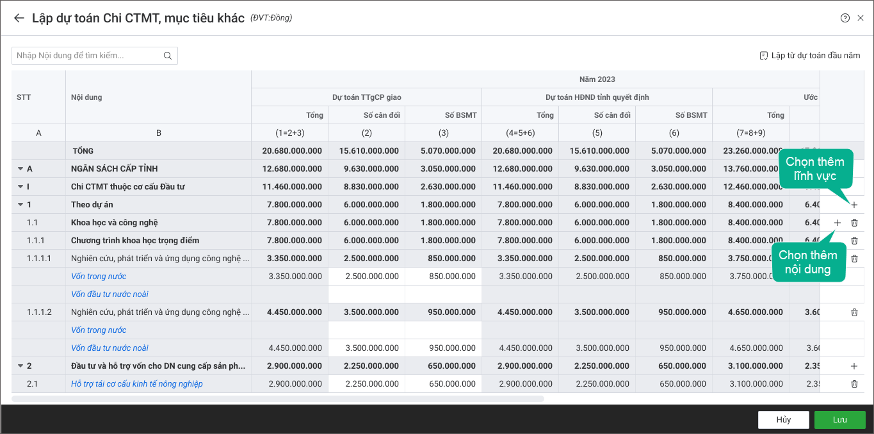
Task: Click the back arrow beside the title
Action: 19,18
